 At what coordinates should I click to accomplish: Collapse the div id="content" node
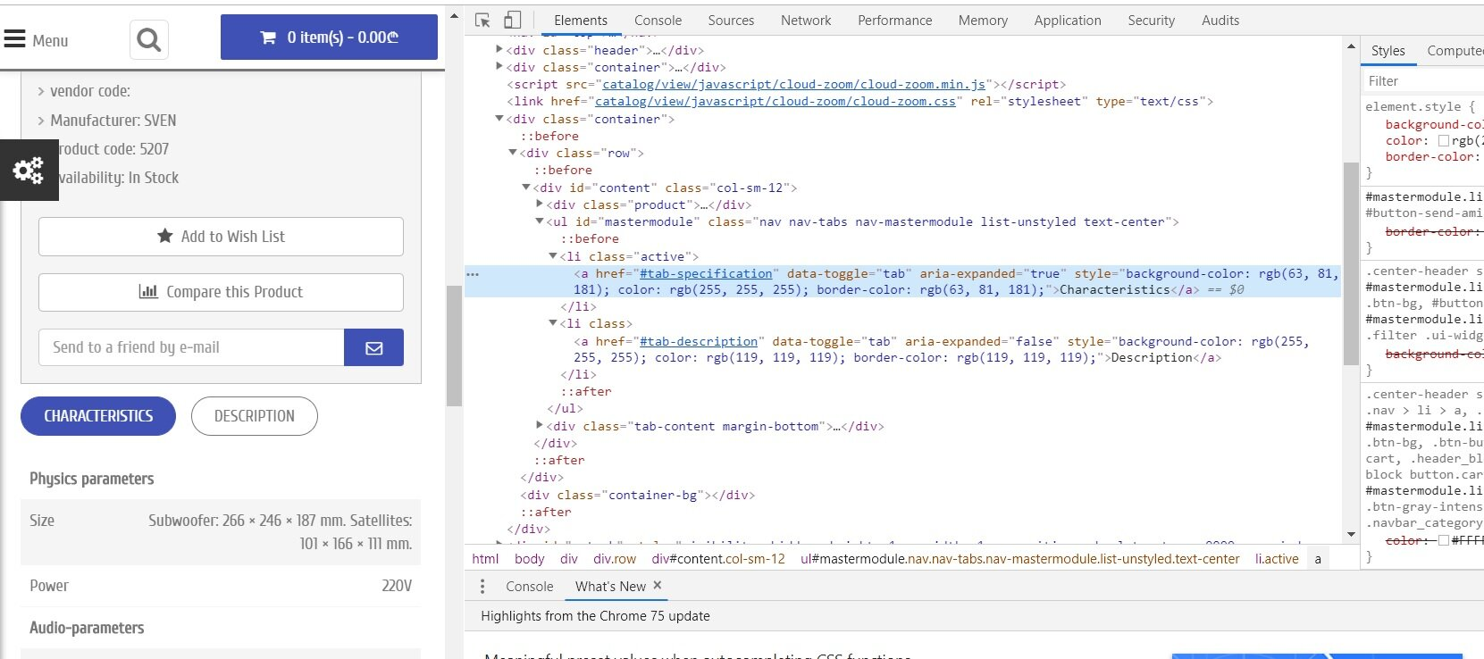pyautogui.click(x=526, y=188)
